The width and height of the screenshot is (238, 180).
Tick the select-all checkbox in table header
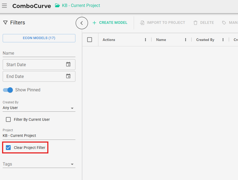tap(90, 40)
